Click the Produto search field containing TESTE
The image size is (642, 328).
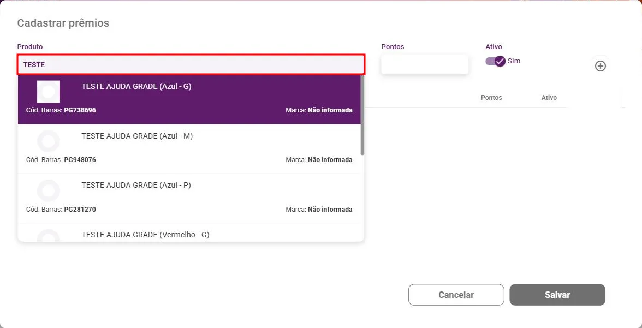coord(191,65)
